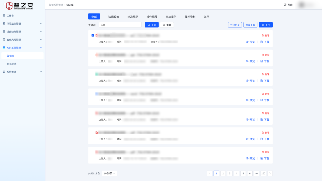Preview the first document via eye icon
The image size is (322, 181).
coord(247,42)
